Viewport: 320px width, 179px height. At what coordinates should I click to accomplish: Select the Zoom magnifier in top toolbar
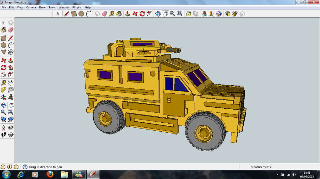(x=172, y=14)
